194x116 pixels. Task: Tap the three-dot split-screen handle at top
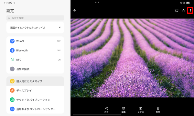[x=97, y=2]
